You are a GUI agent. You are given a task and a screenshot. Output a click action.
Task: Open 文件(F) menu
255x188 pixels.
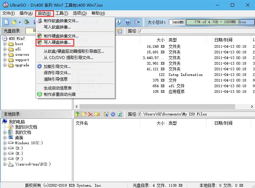click(x=9, y=13)
